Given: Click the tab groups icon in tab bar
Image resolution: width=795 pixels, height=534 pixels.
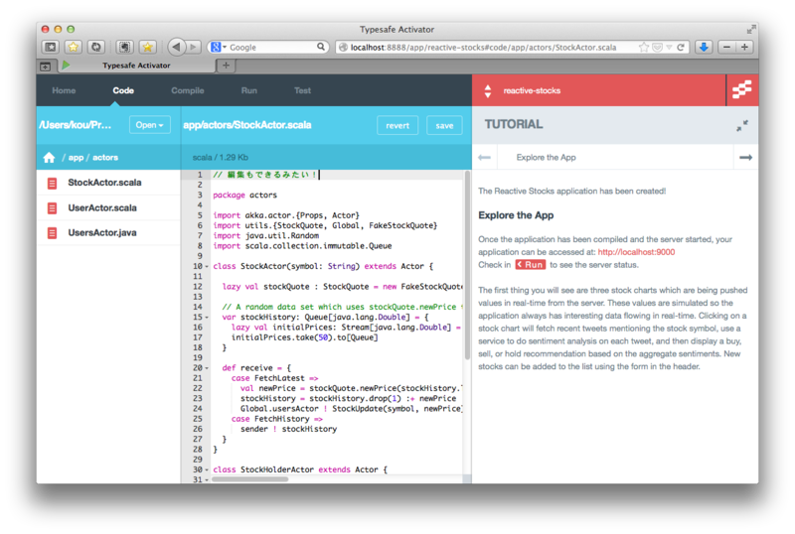Looking at the screenshot, I should (x=45, y=66).
